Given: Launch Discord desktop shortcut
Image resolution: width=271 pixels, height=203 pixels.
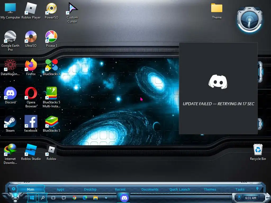Looking at the screenshot, I should (10, 95).
